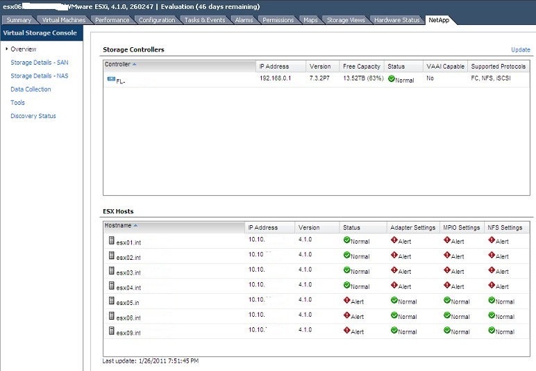Open Storage Details - NAS
Screen dimensions: 536x371
(x=40, y=76)
